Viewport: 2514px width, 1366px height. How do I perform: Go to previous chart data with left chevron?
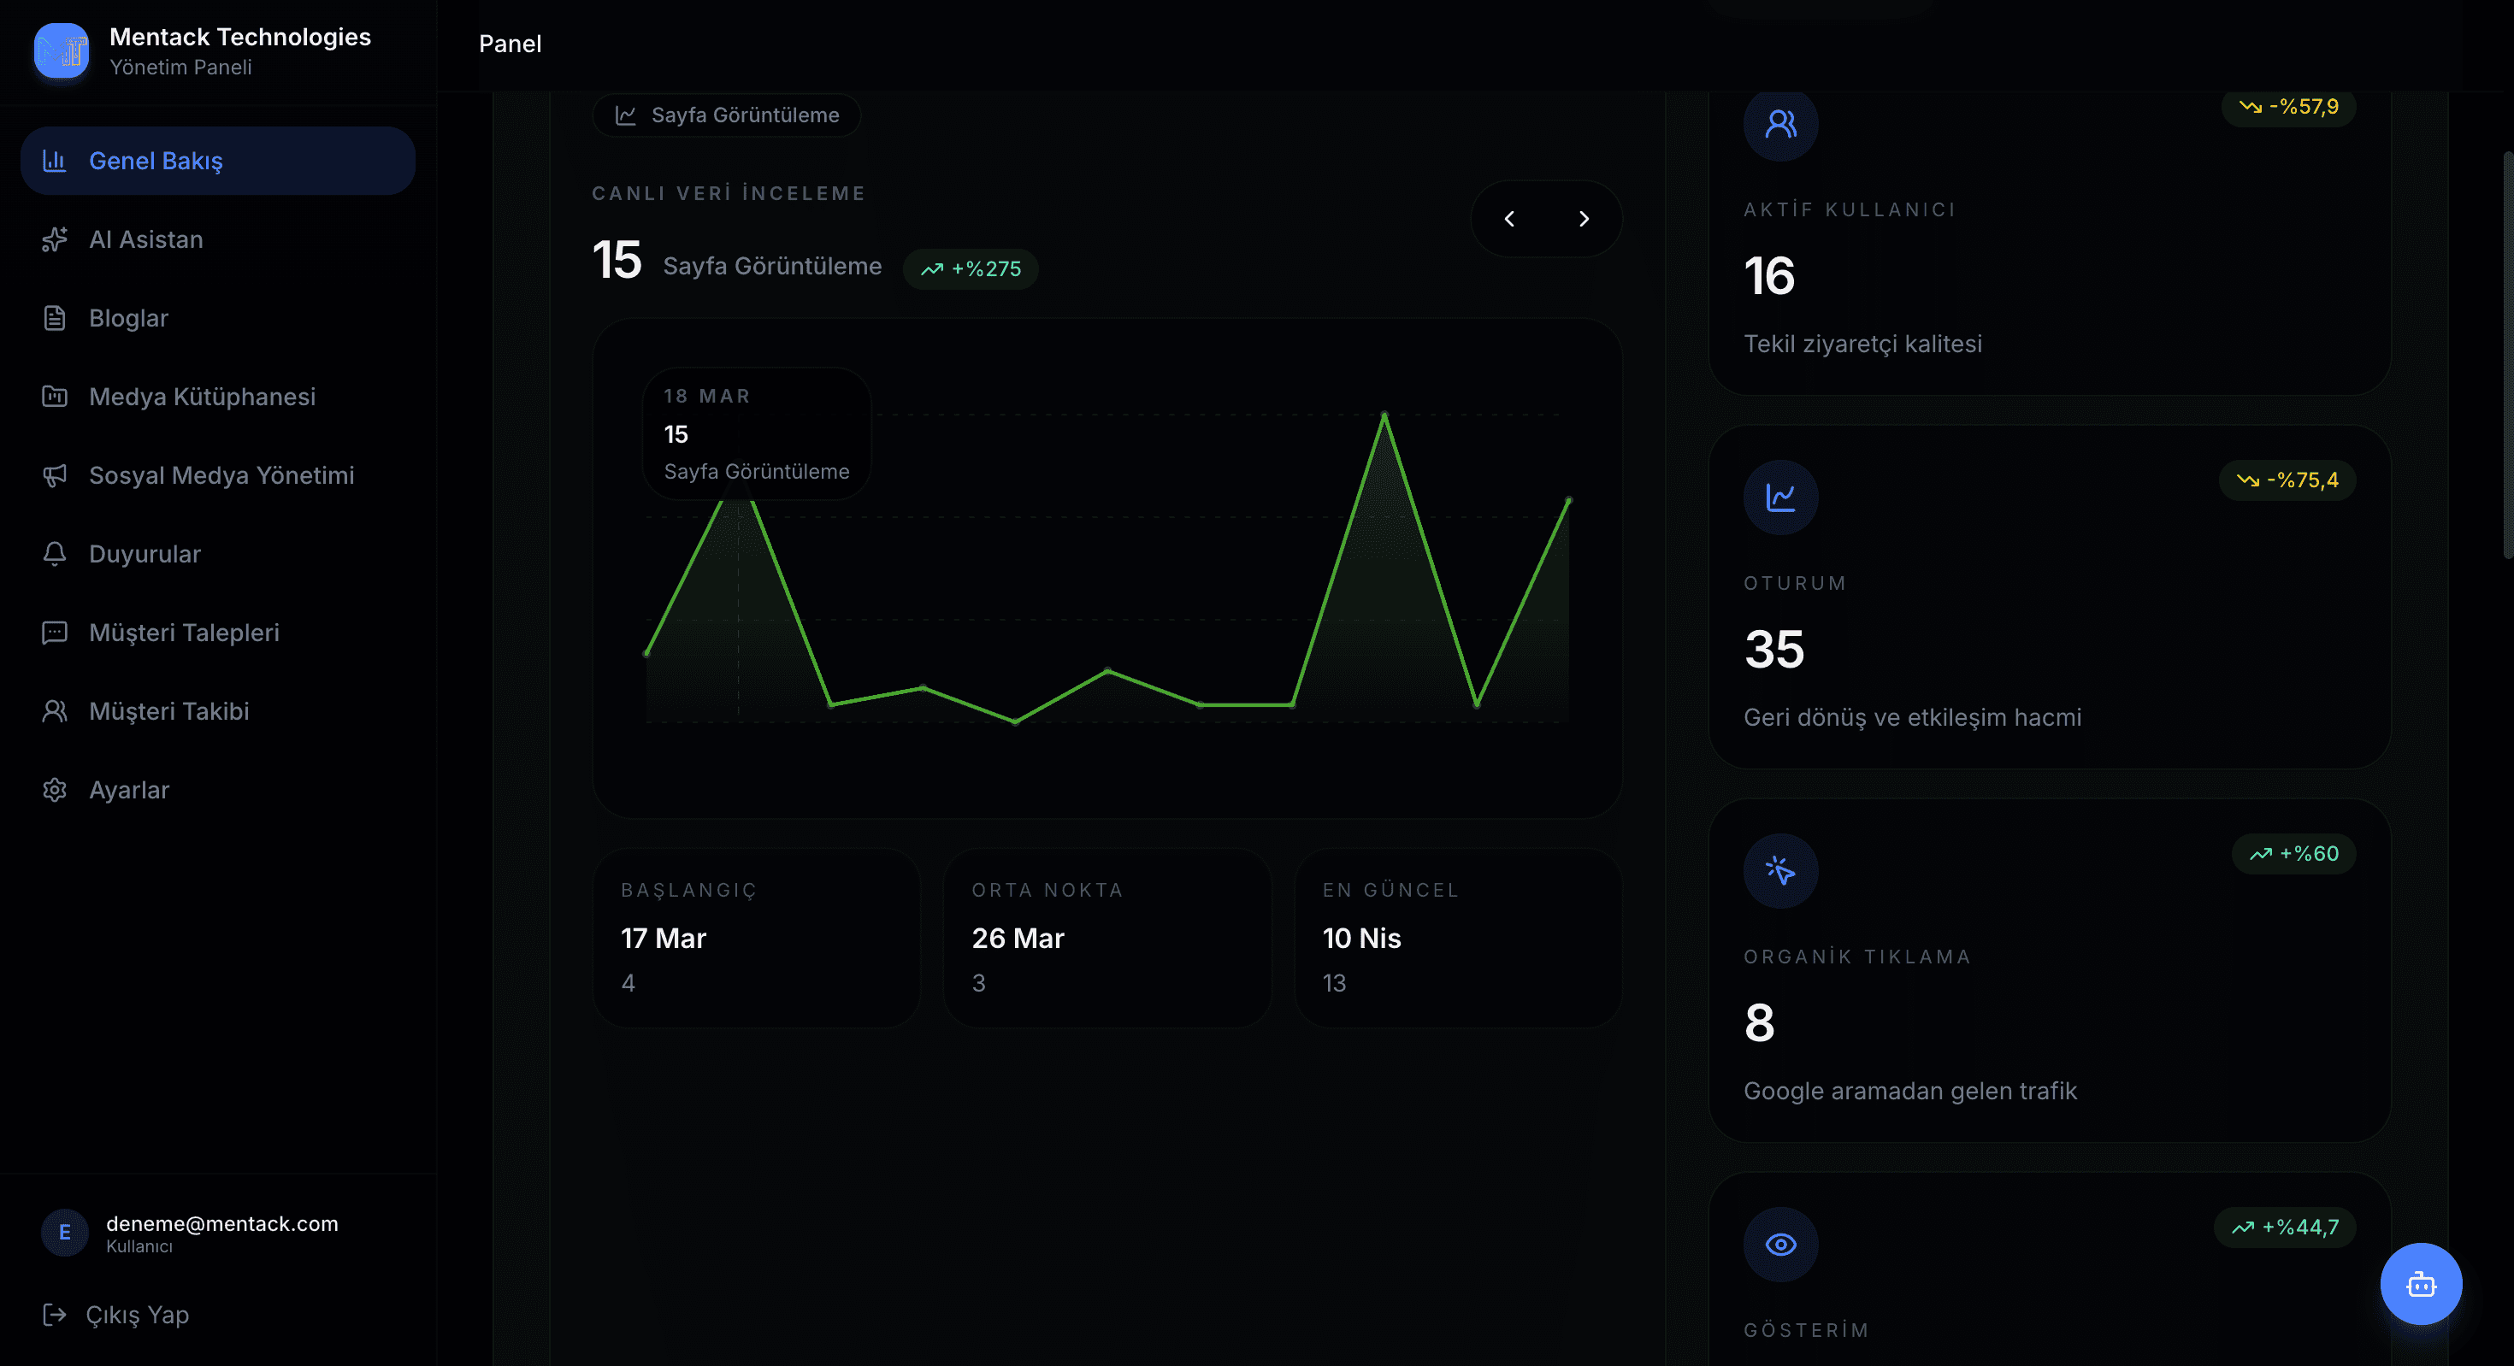[x=1510, y=219]
